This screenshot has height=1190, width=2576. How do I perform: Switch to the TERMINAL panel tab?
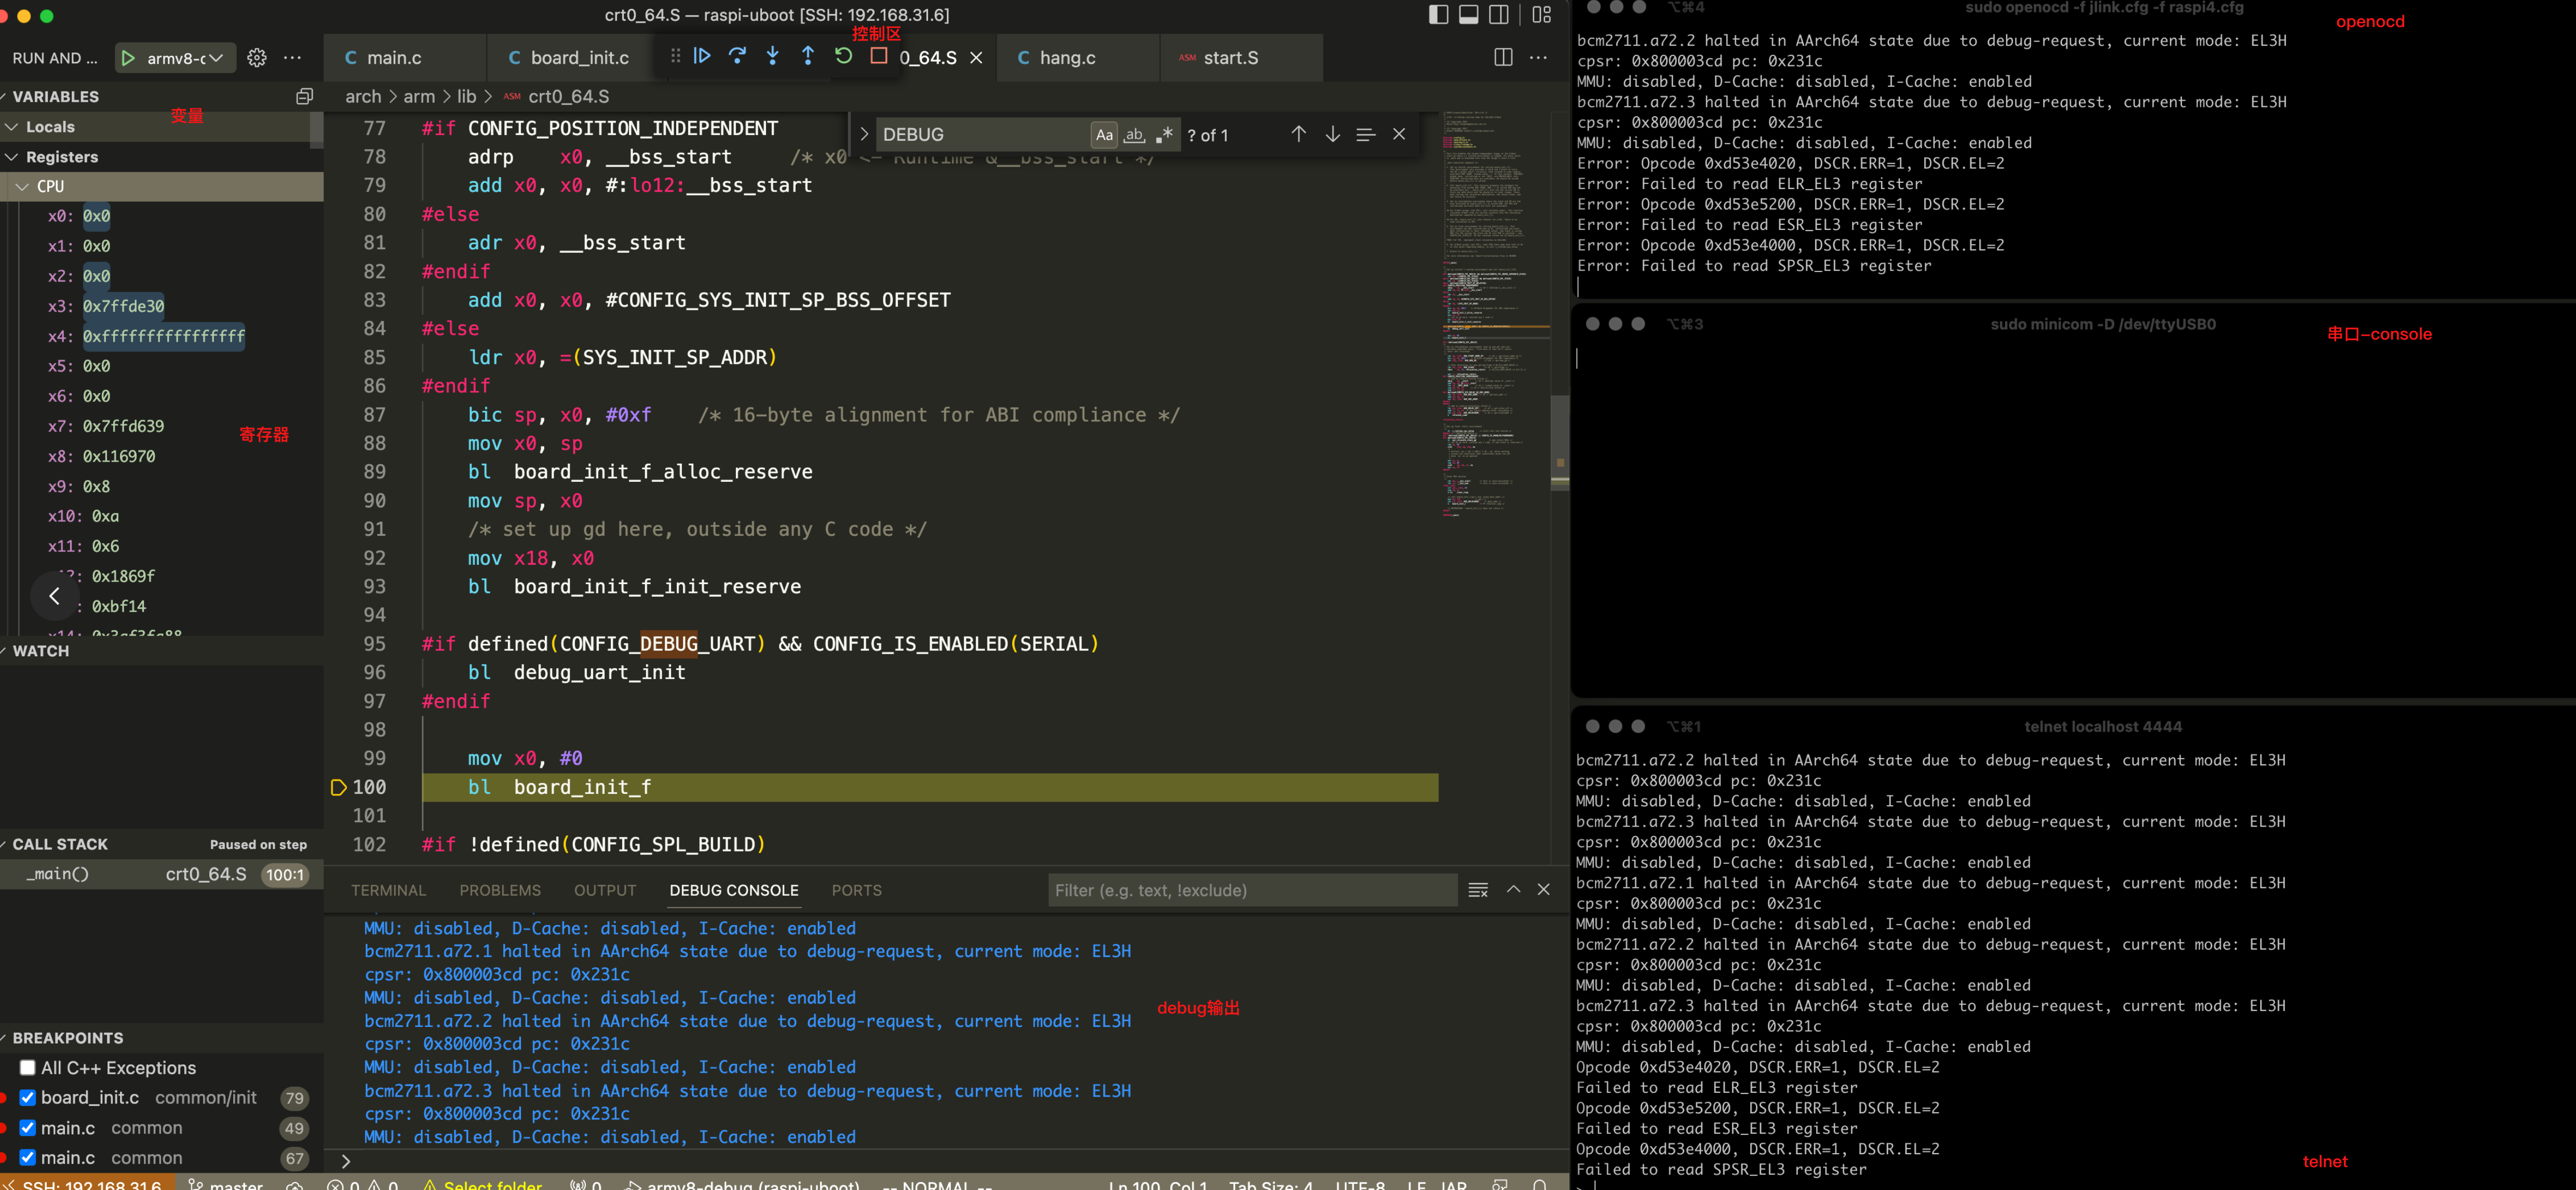388,890
